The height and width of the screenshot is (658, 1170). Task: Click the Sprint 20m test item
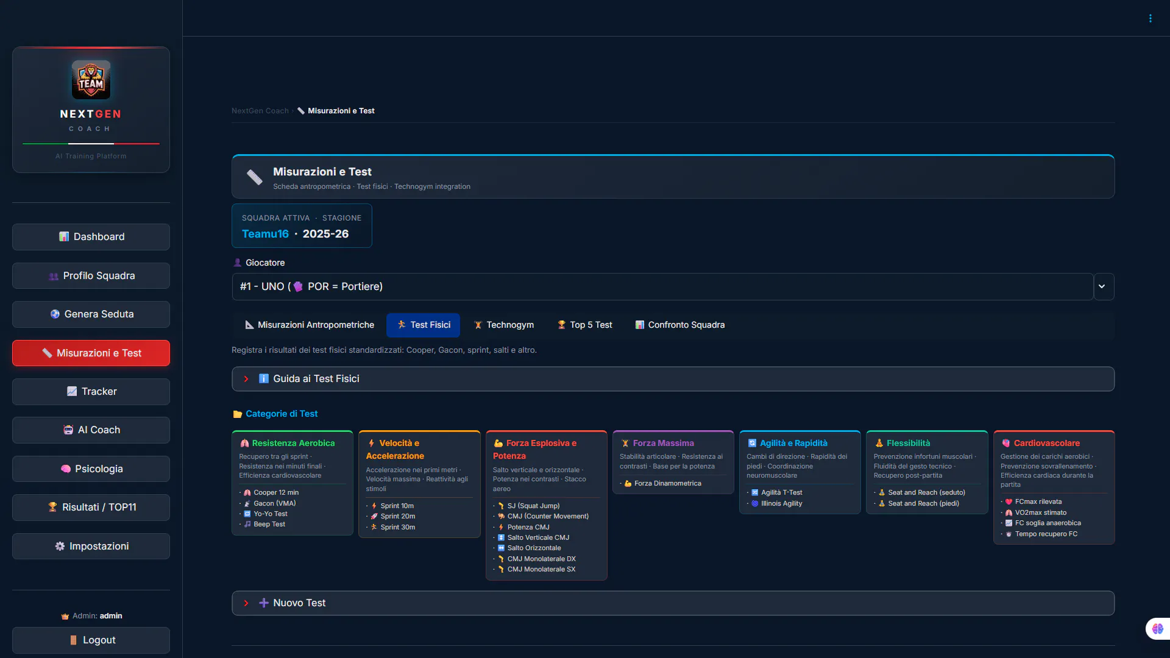tap(393, 517)
